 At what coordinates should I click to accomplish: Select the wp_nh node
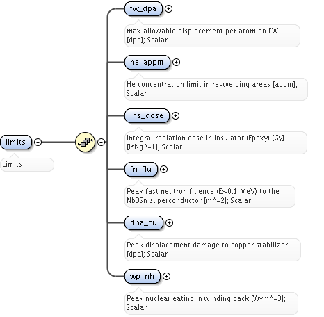(143, 277)
